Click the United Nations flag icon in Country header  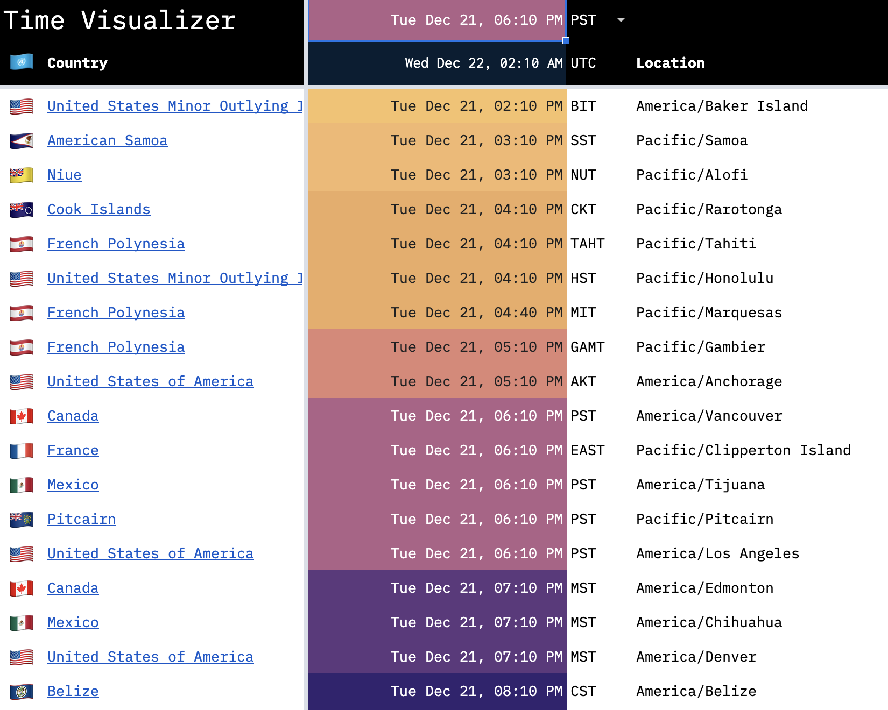pos(21,62)
